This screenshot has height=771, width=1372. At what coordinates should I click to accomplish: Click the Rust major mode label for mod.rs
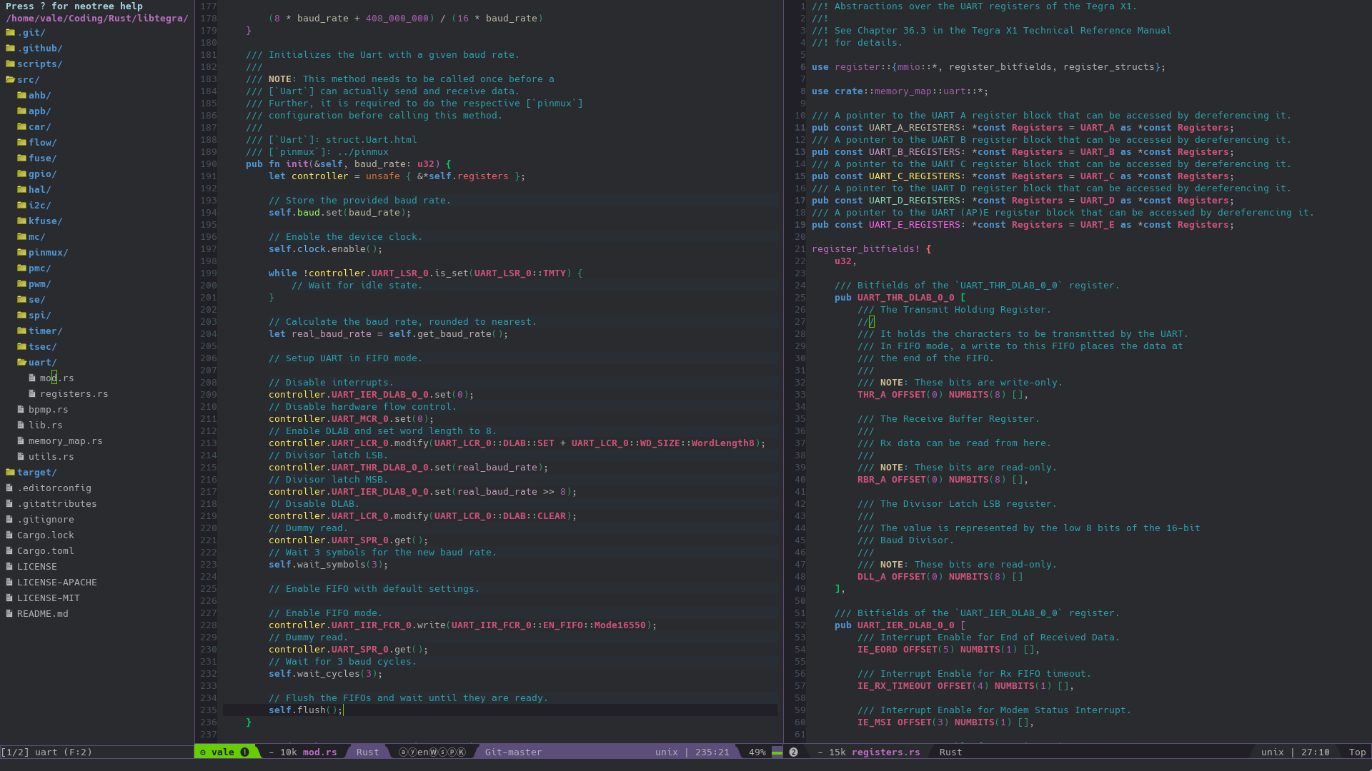click(x=367, y=752)
